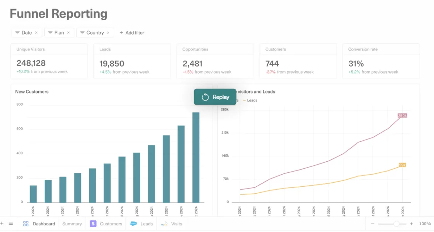
Task: Remove the Date filter with its X
Action: point(36,33)
